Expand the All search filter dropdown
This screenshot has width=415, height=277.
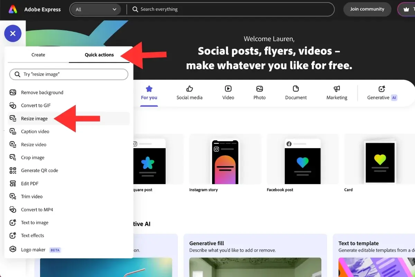click(x=96, y=9)
